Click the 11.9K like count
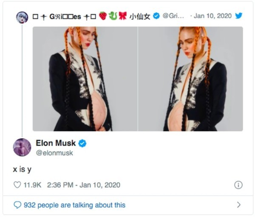This screenshot has height=218, width=255. pyautogui.click(x=32, y=185)
